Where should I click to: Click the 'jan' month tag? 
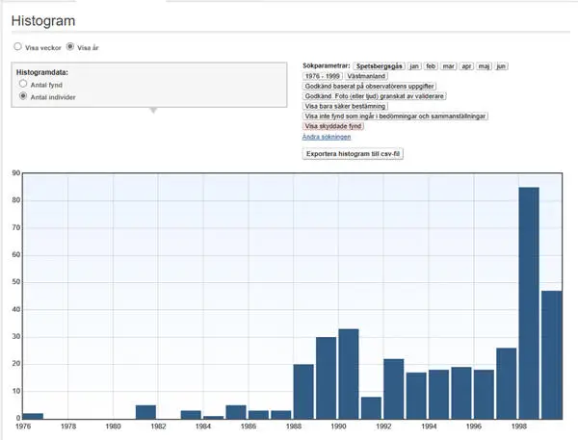pyautogui.click(x=414, y=65)
